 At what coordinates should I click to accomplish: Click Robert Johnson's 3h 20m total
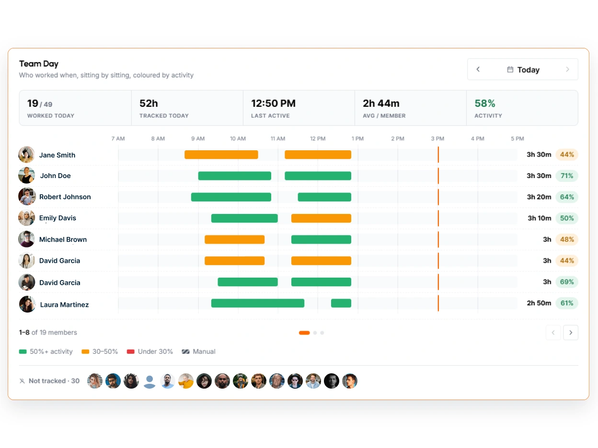click(x=539, y=197)
